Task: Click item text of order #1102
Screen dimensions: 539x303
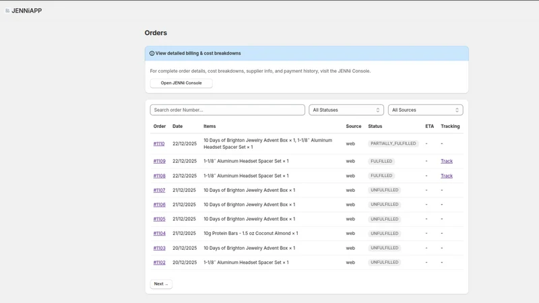Action: pos(246,263)
